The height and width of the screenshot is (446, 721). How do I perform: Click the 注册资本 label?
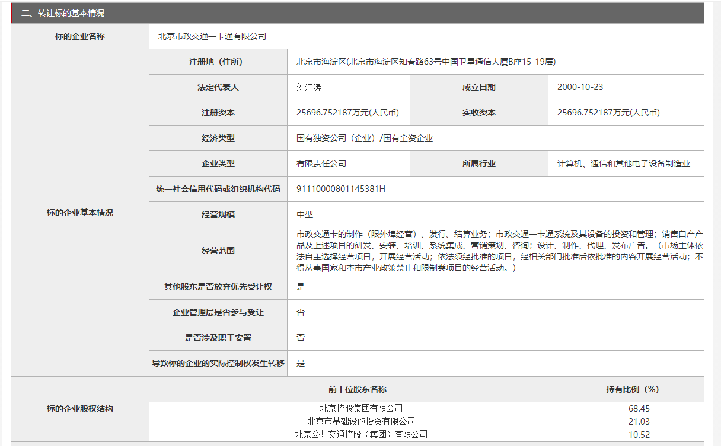click(x=218, y=113)
